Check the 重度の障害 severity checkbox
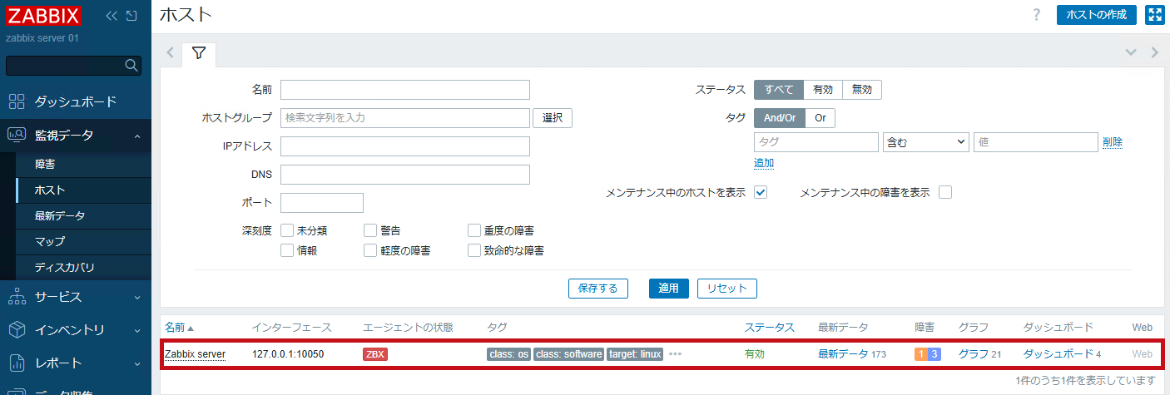This screenshot has height=395, width=1170. [474, 230]
